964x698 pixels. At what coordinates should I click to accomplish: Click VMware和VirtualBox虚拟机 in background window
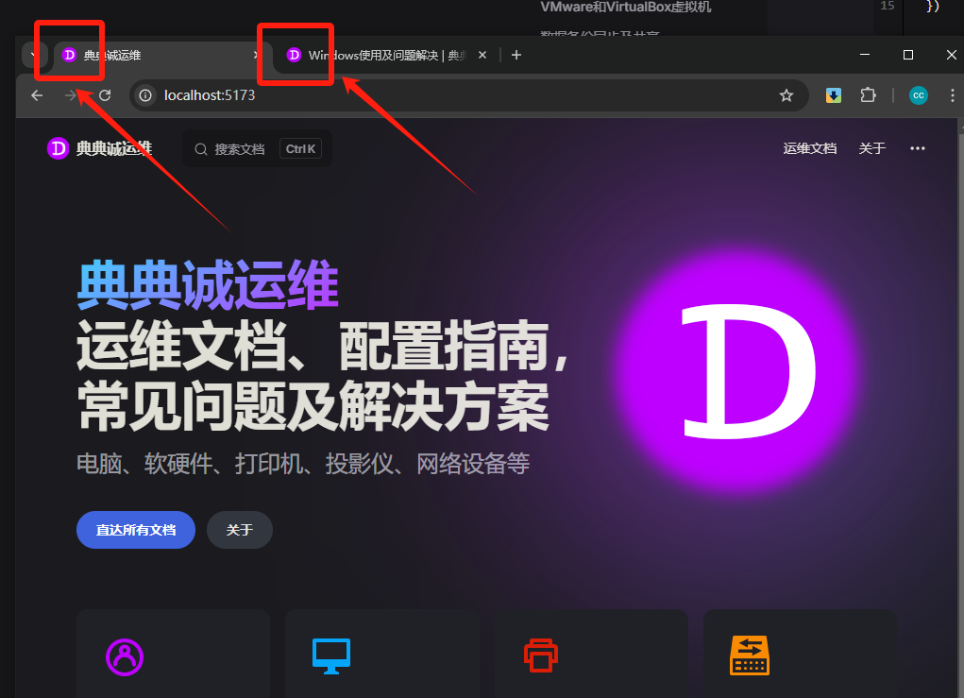[626, 7]
